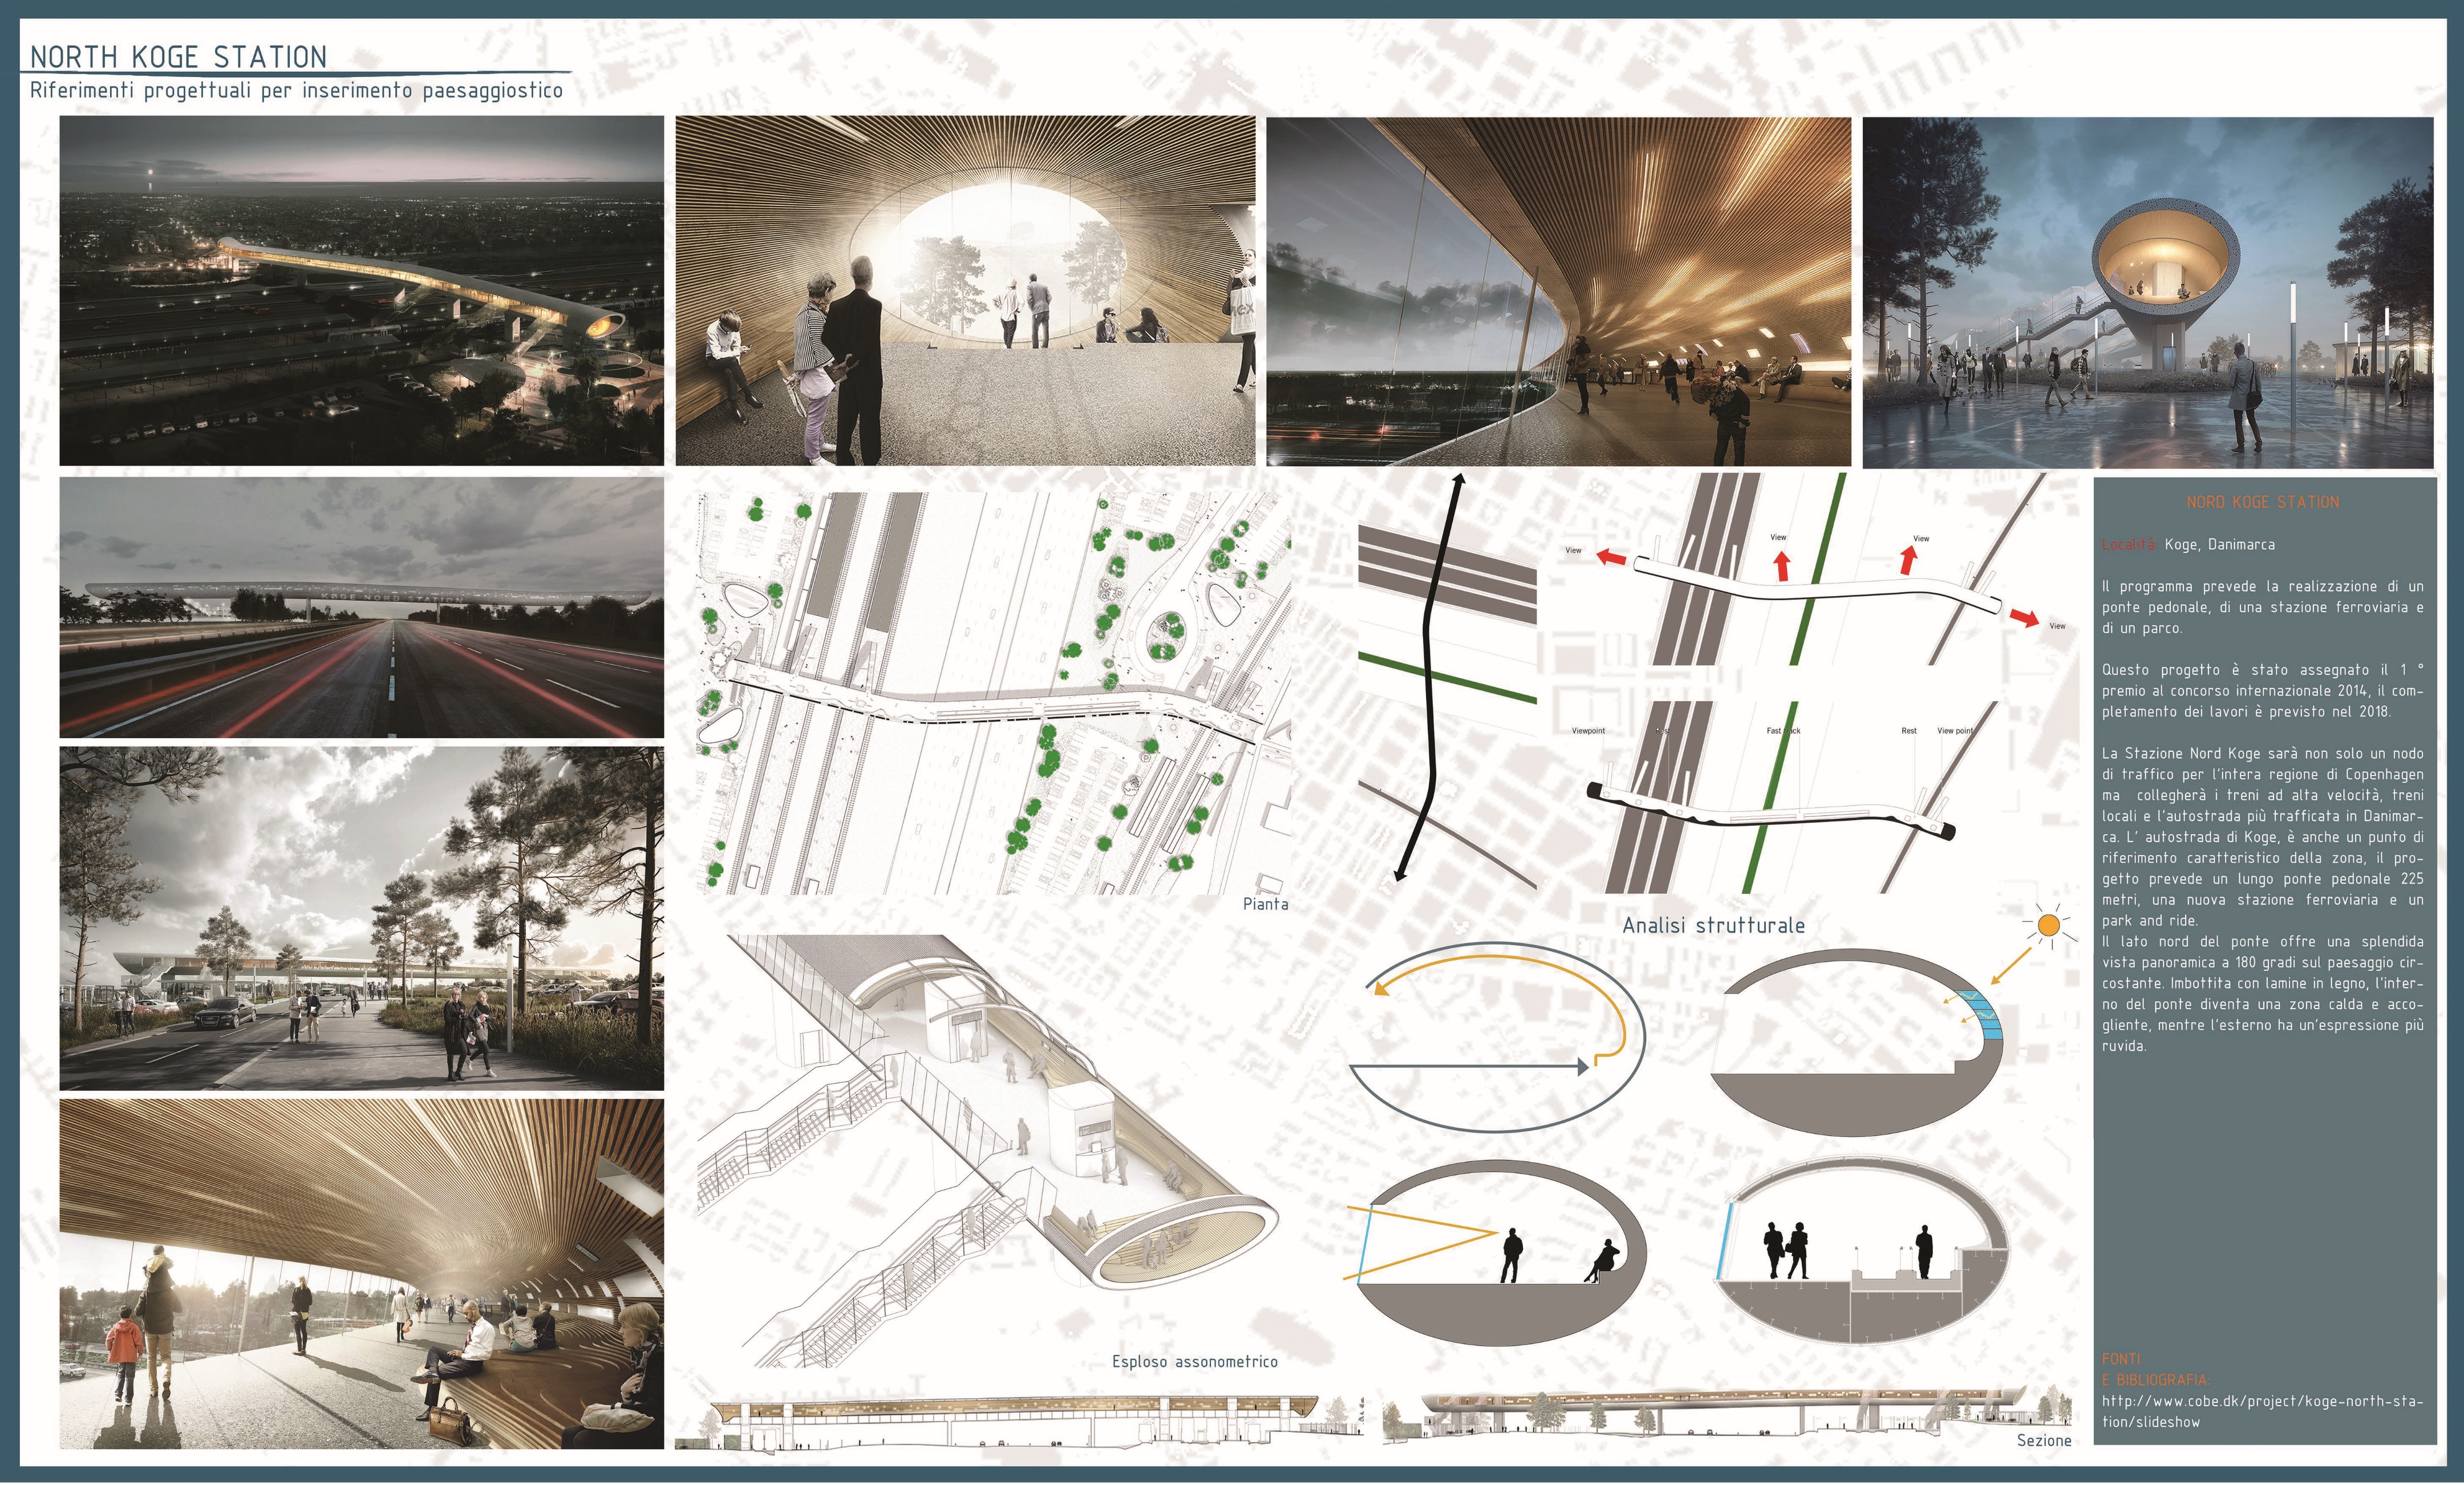Image resolution: width=2464 pixels, height=1485 pixels.
Task: Click the horizontal dark blue arrow in ellipse
Action: point(1470,1067)
